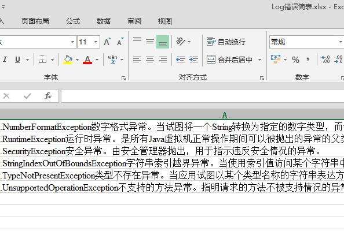Click the text orientation icon
This screenshot has width=344, height=231.
click(x=181, y=41)
